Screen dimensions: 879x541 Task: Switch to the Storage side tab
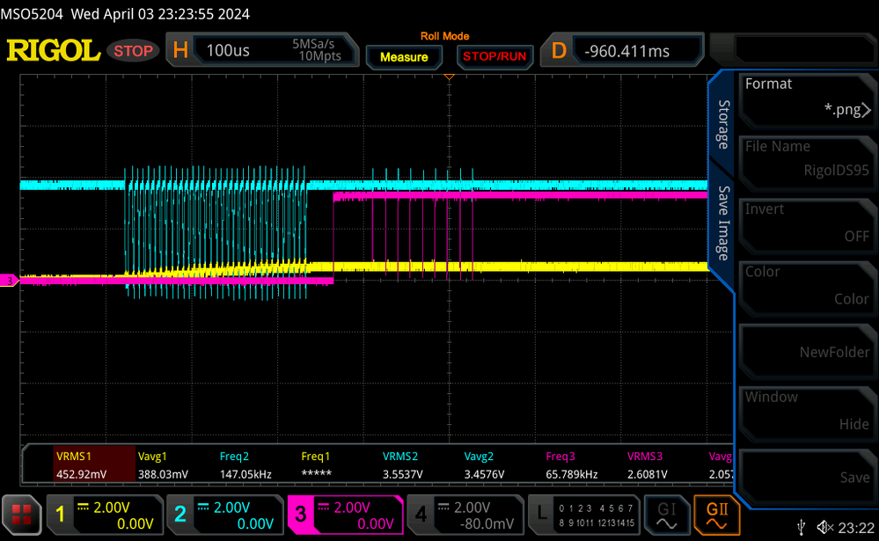[724, 123]
